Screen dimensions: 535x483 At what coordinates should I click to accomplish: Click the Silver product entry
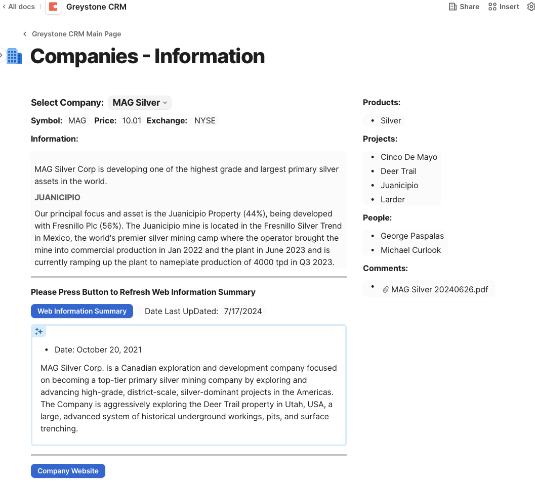click(390, 120)
